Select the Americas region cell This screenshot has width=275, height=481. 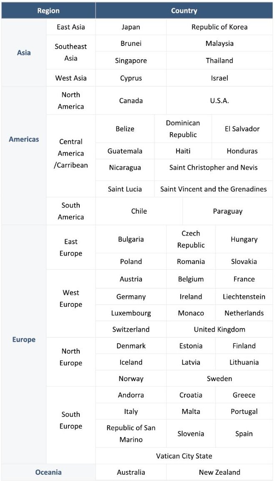(24, 139)
